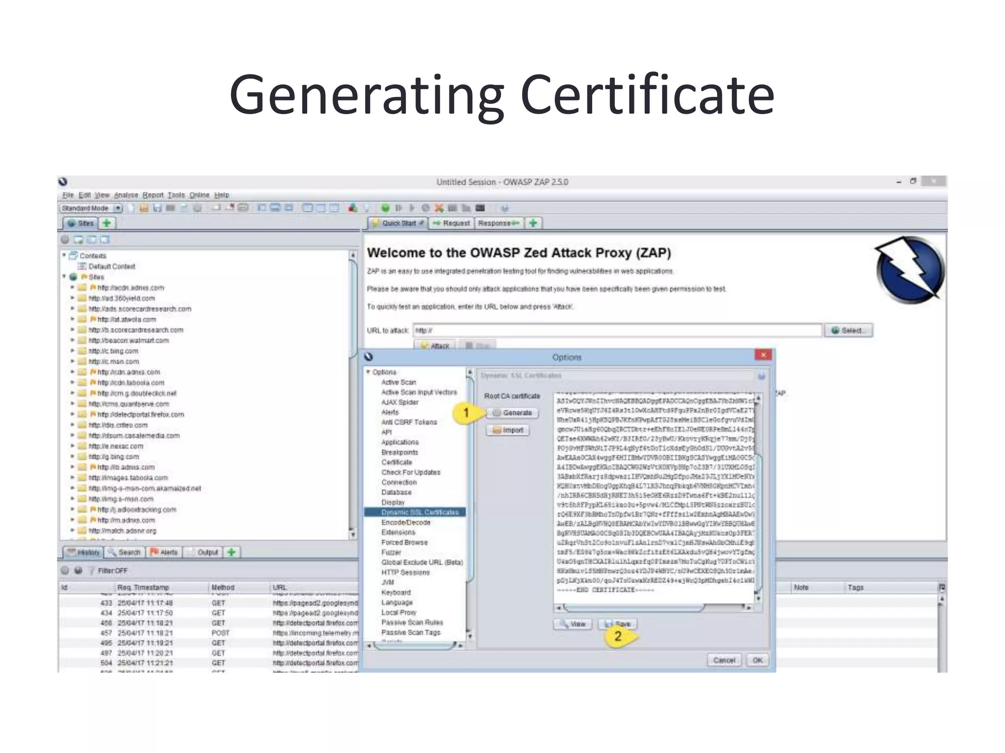1005x753 pixels.
Task: Click the URL to attack input field
Action: tap(617, 330)
